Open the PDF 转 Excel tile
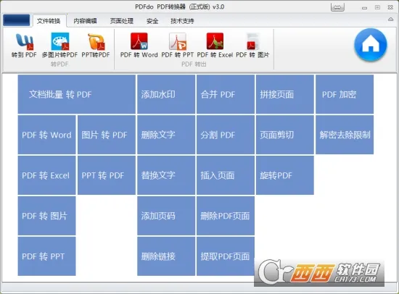Image resolution: width=399 pixels, height=294 pixels. (x=47, y=175)
